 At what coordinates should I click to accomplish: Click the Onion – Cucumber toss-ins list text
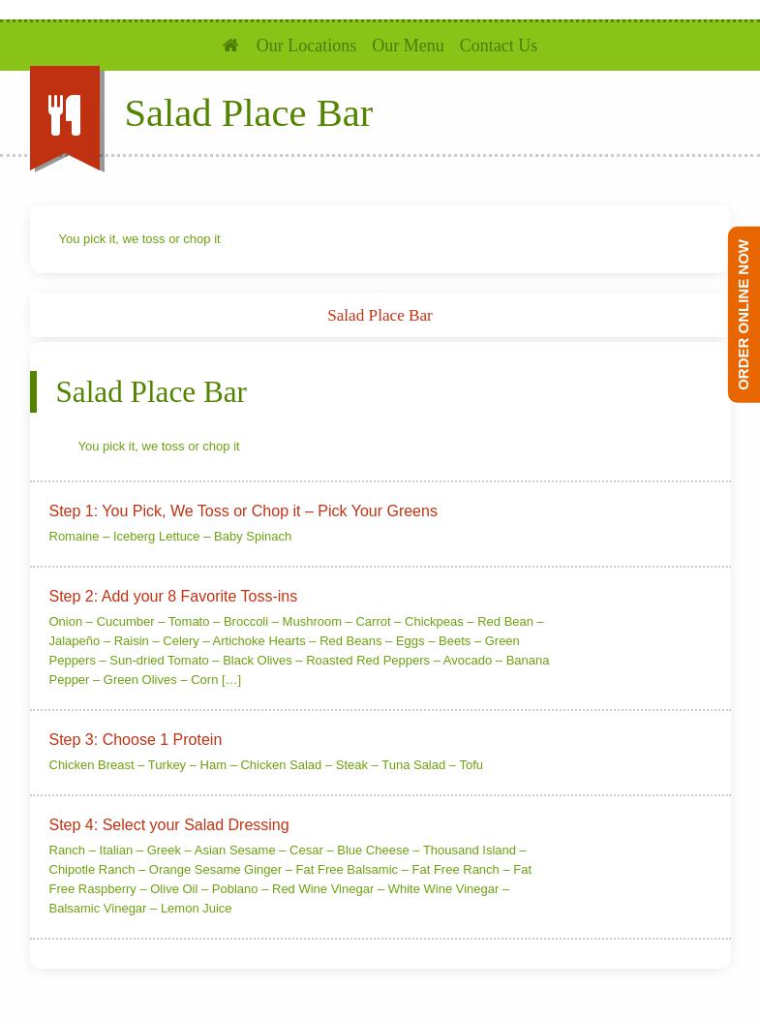[x=298, y=651]
